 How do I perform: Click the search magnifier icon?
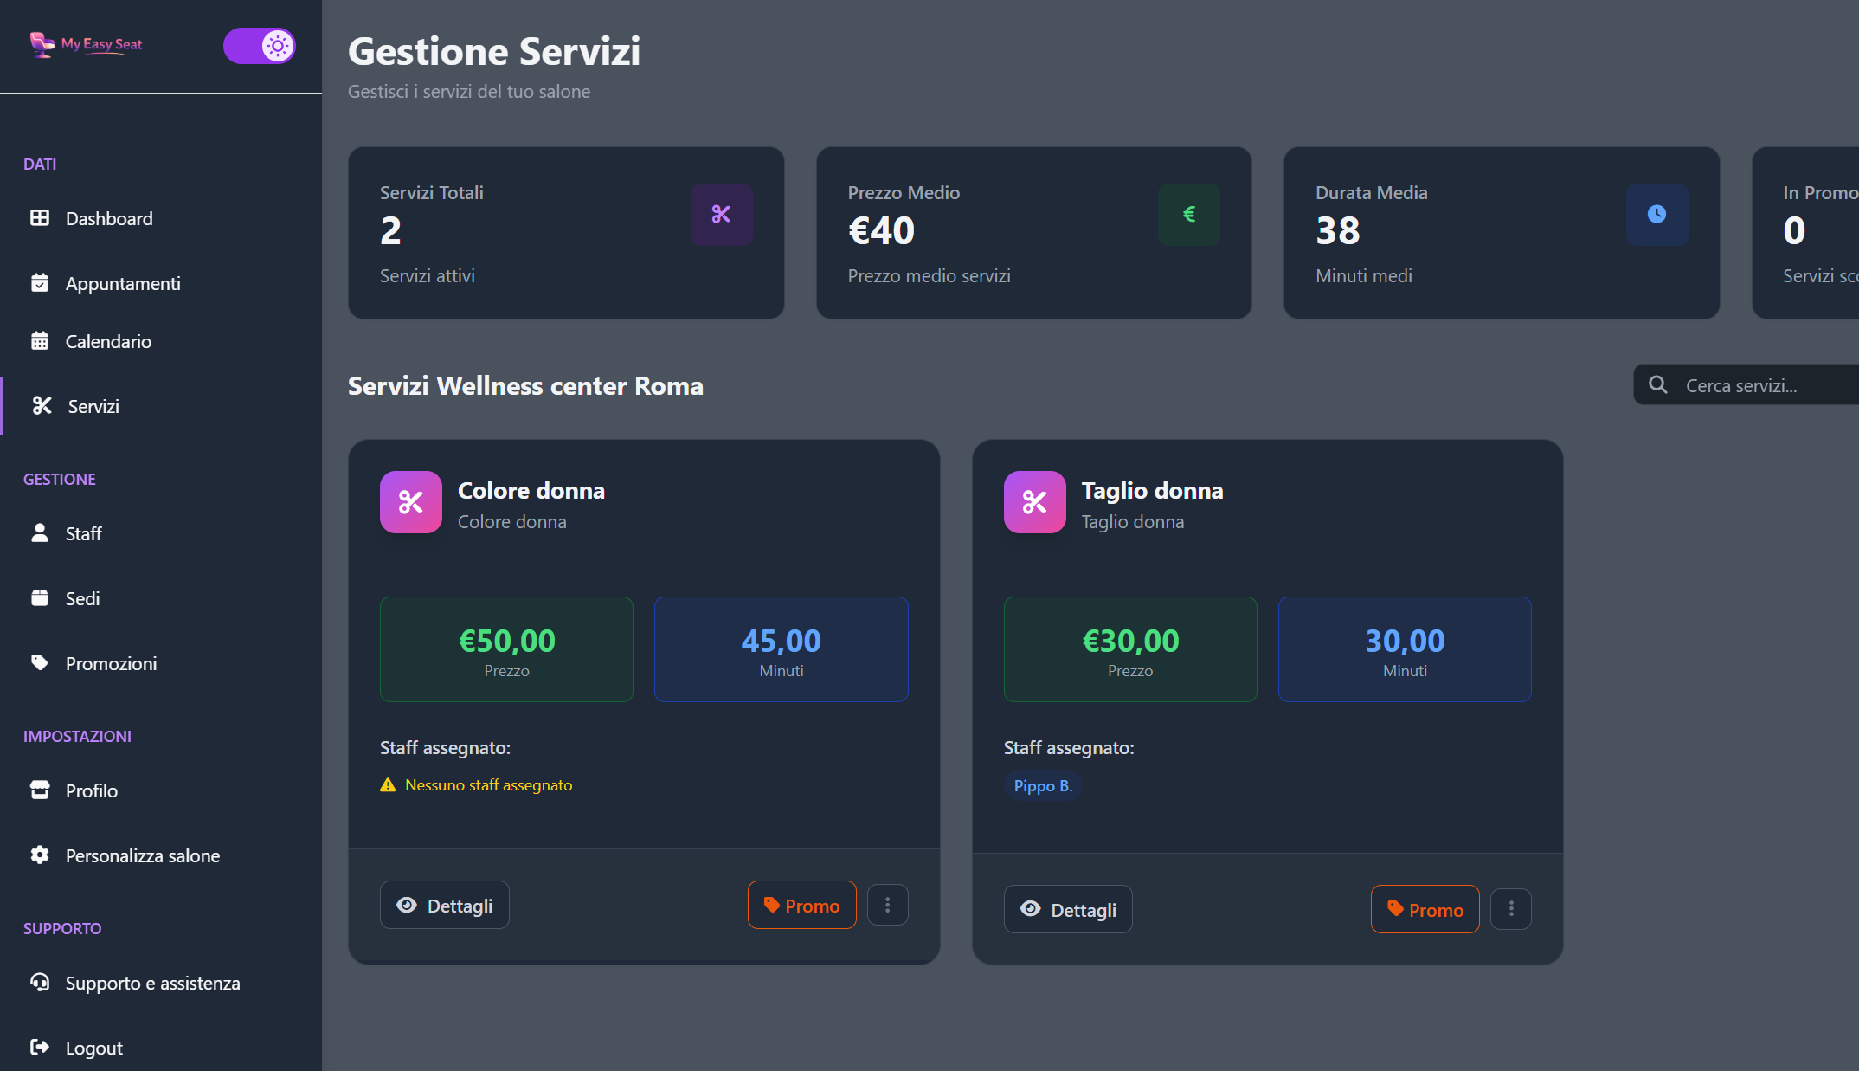1658,385
